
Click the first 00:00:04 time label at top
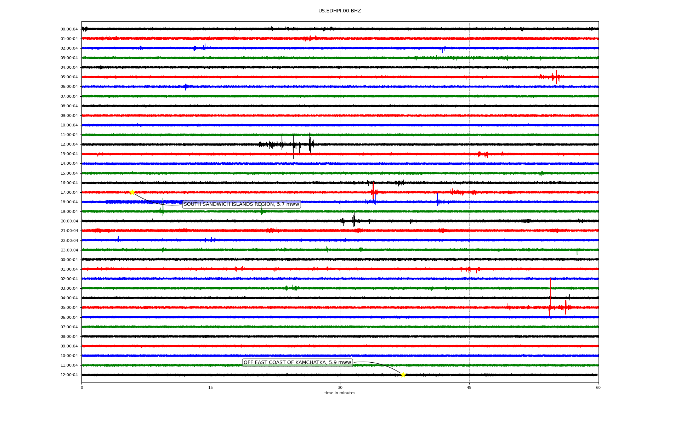[x=69, y=29]
